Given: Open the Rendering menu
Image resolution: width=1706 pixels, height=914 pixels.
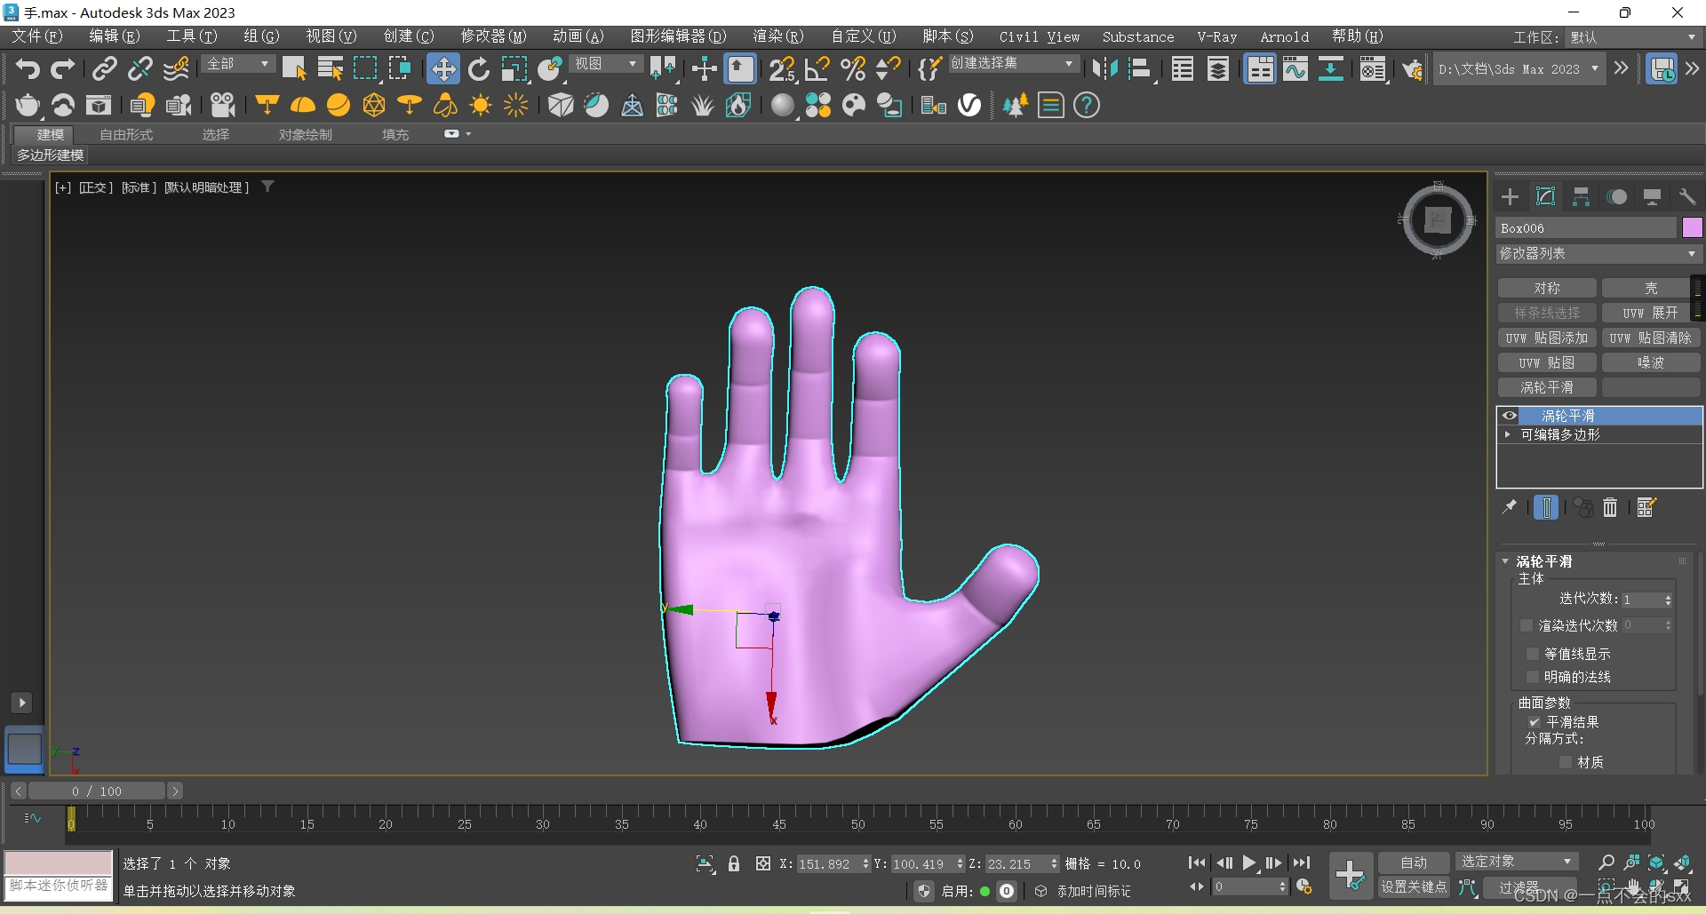Looking at the screenshot, I should (x=777, y=36).
